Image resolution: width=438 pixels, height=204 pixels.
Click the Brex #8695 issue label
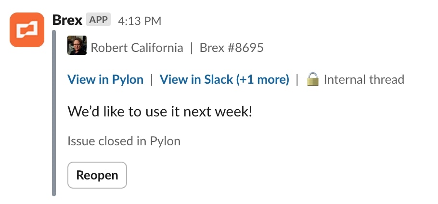(232, 48)
